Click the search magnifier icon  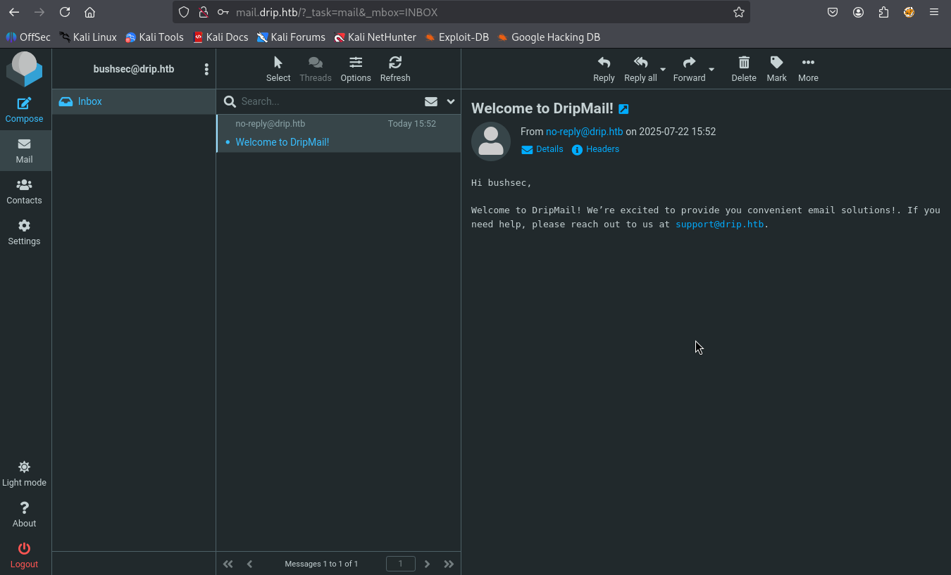230,101
